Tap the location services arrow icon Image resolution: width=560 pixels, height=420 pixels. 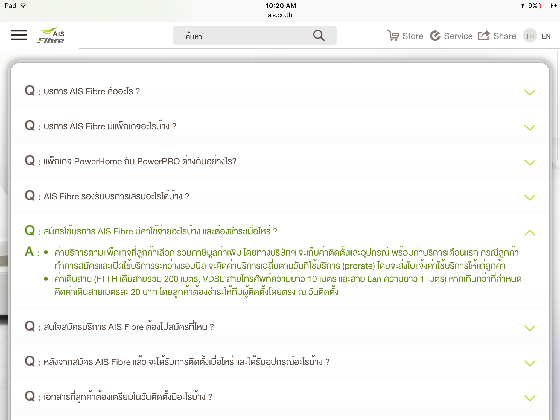[x=522, y=5]
